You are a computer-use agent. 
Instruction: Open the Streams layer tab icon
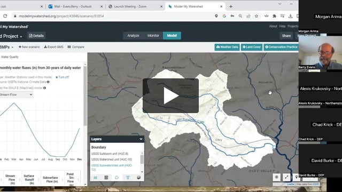(x=95, y=178)
